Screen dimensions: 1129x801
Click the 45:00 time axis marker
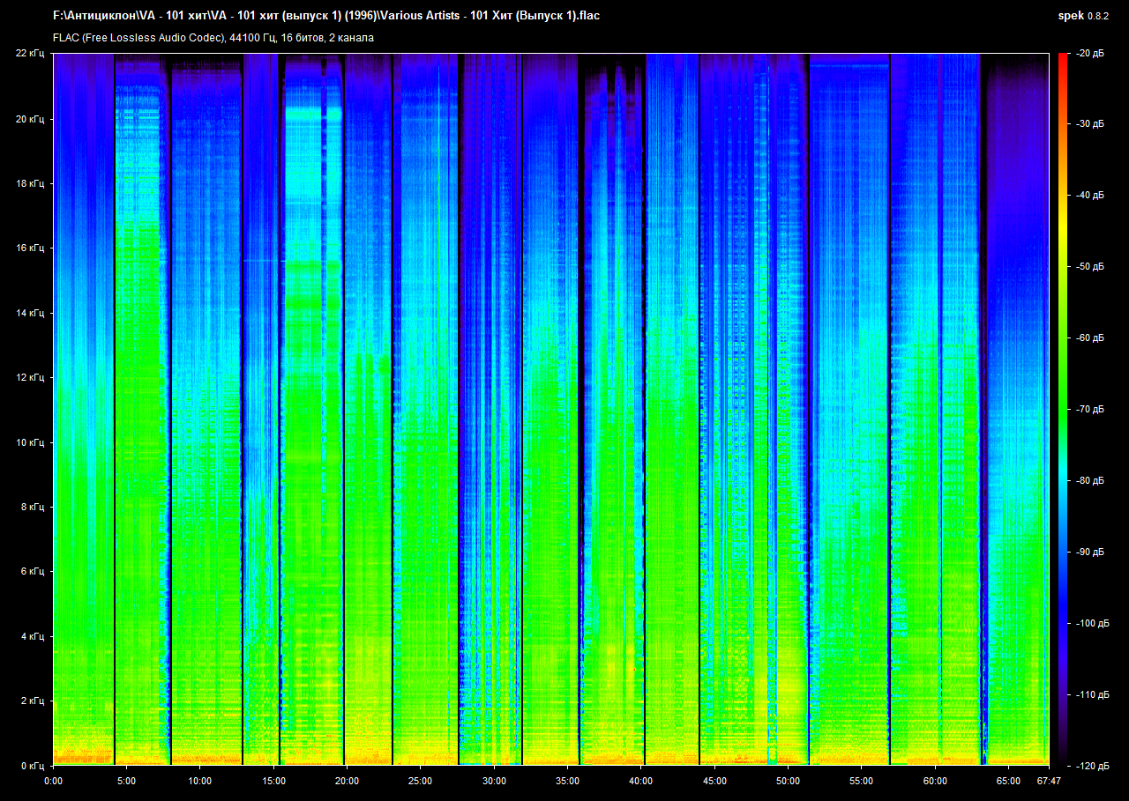714,781
